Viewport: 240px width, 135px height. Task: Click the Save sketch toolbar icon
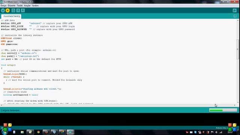click(x=23, y=10)
